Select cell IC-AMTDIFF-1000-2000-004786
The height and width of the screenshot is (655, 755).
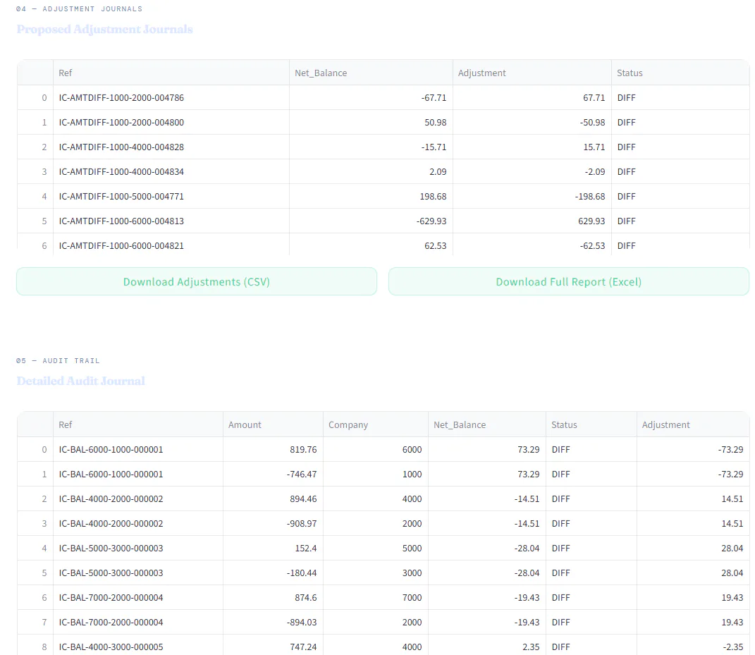pos(171,98)
